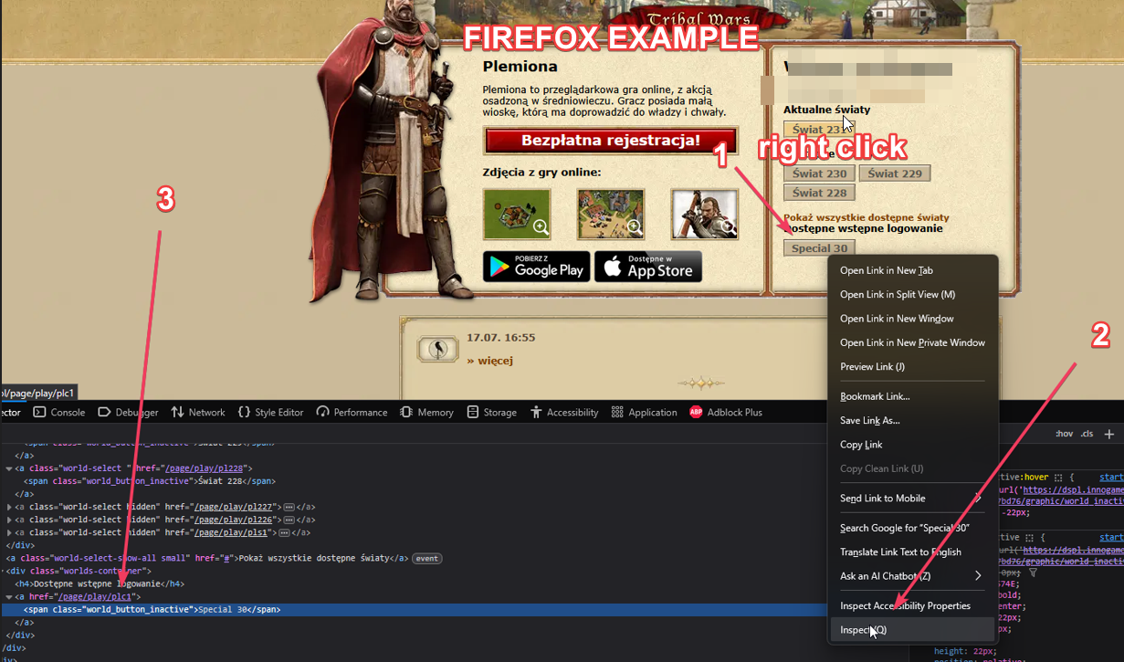Image resolution: width=1124 pixels, height=662 pixels.
Task: Open the Adblock Plus devtools tab
Action: pyautogui.click(x=726, y=412)
